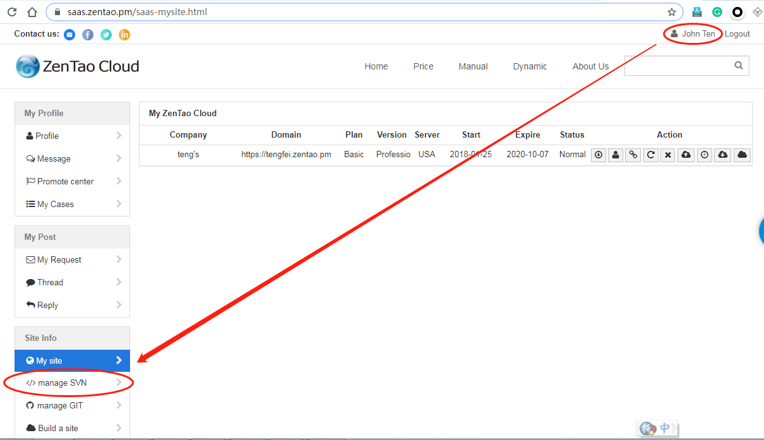
Task: Click the Logout link
Action: 737,34
